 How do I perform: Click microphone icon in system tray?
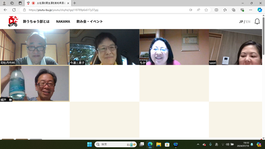tap(210, 144)
